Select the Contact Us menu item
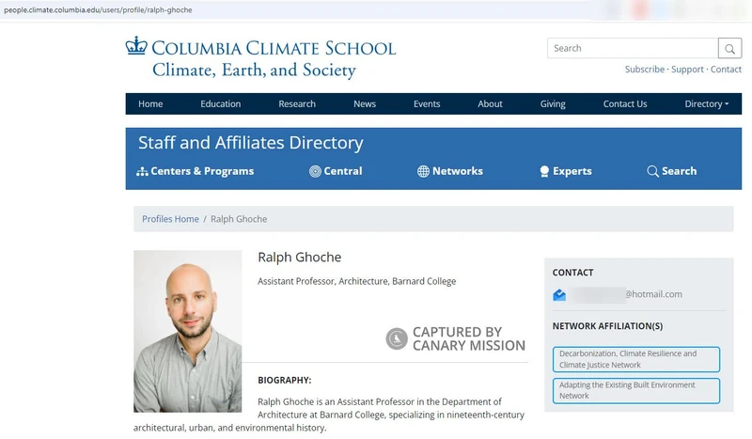This screenshot has width=752, height=439. (x=625, y=104)
